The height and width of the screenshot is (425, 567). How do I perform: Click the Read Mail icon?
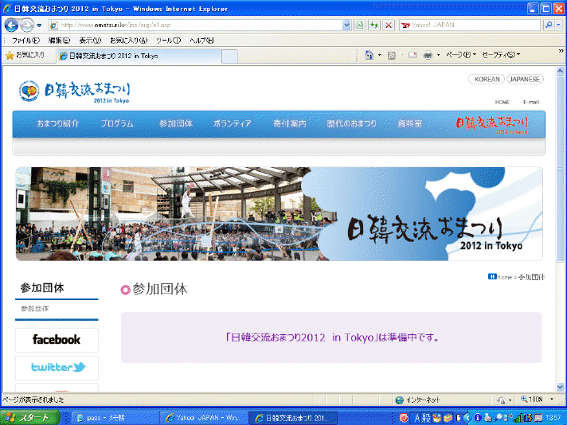pos(413,55)
